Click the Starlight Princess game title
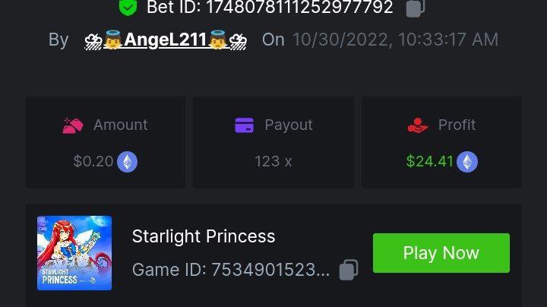The image size is (547, 307). point(204,236)
